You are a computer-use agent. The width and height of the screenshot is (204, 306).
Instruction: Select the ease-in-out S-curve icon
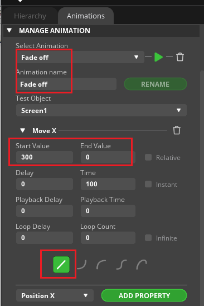(x=122, y=265)
